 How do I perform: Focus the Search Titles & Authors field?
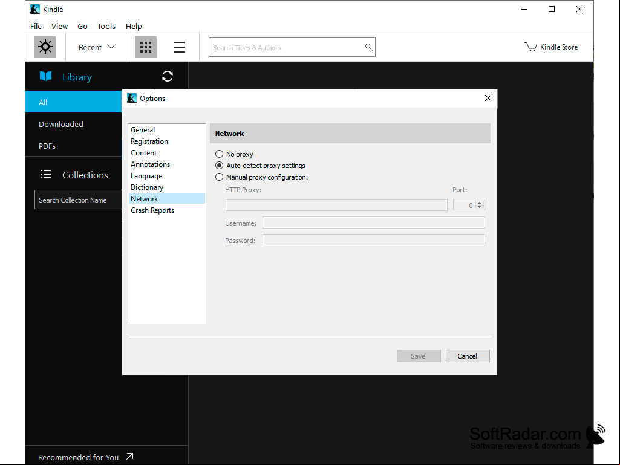tap(292, 47)
